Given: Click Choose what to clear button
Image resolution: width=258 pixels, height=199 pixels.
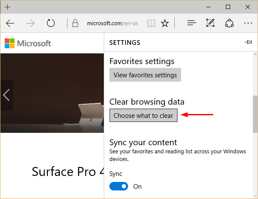Looking at the screenshot, I should (144, 116).
